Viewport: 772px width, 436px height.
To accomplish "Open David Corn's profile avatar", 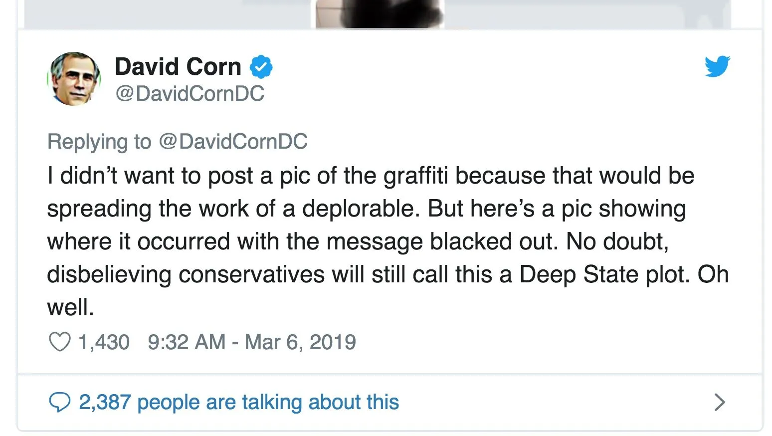I will pyautogui.click(x=74, y=79).
